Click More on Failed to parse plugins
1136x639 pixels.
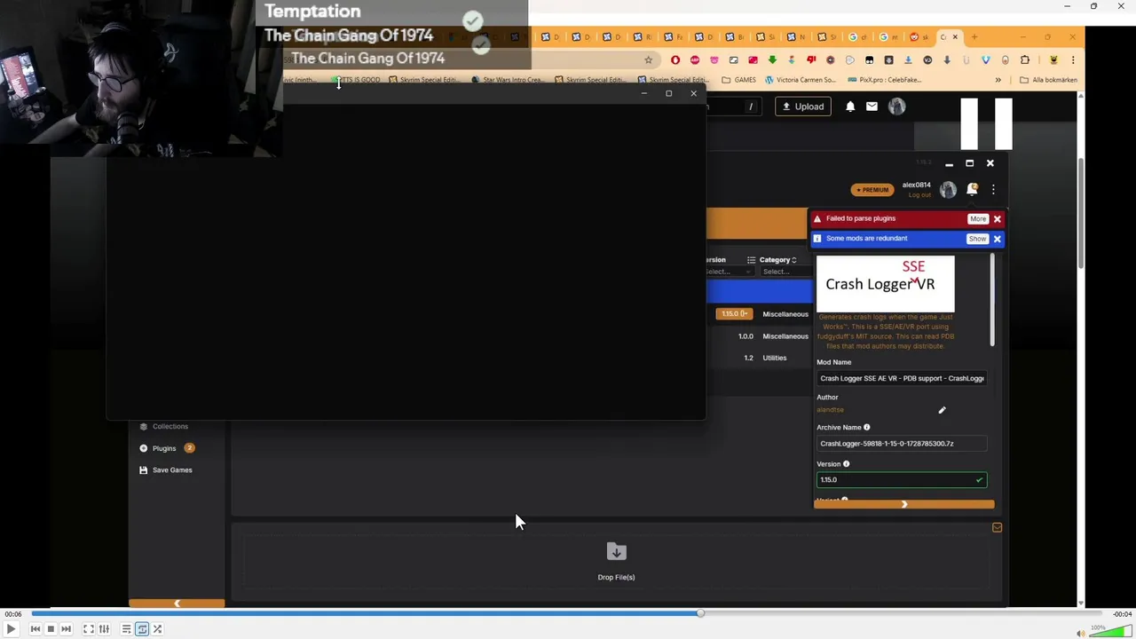pos(977,218)
